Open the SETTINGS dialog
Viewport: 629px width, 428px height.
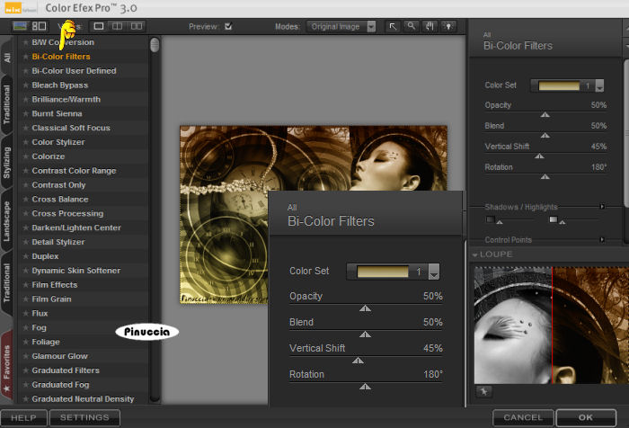tap(84, 417)
